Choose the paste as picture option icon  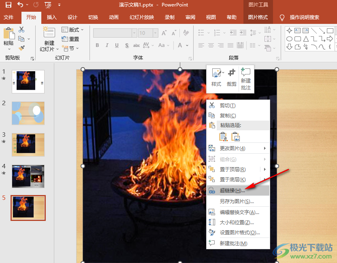pos(235,136)
